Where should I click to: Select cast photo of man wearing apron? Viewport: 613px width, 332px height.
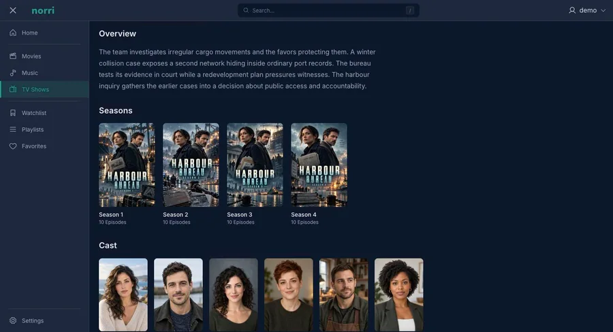coord(344,295)
